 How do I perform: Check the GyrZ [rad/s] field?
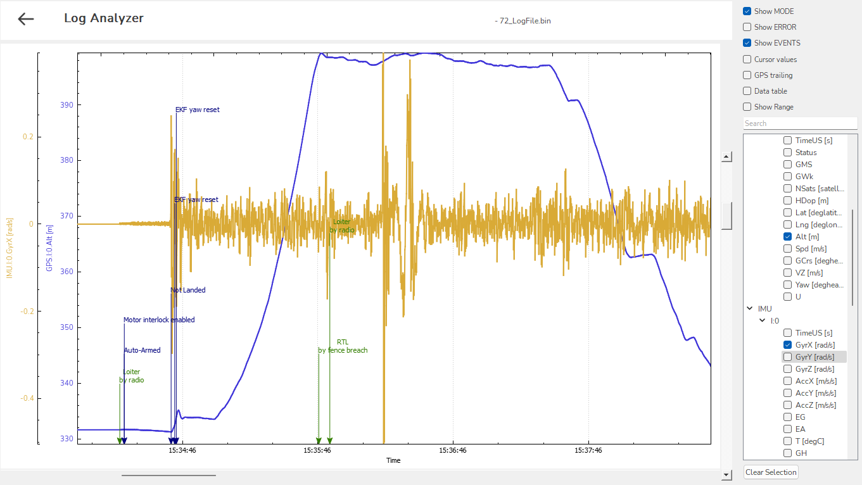point(788,369)
